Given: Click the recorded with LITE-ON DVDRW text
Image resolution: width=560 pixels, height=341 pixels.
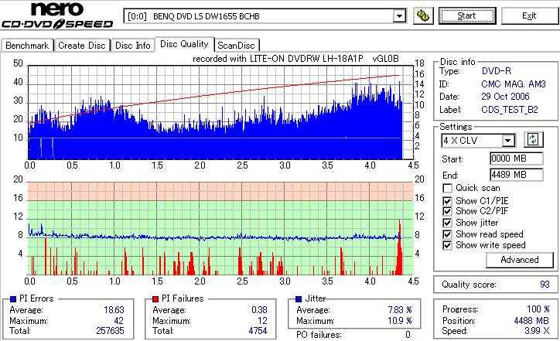Looking at the screenshot, I should coord(295,59).
